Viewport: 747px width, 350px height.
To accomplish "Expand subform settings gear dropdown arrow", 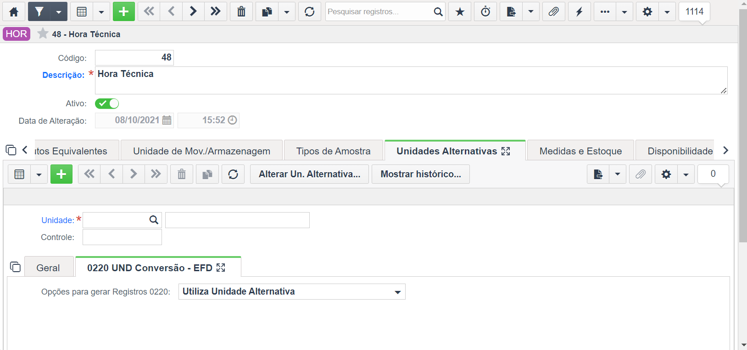I will click(686, 174).
